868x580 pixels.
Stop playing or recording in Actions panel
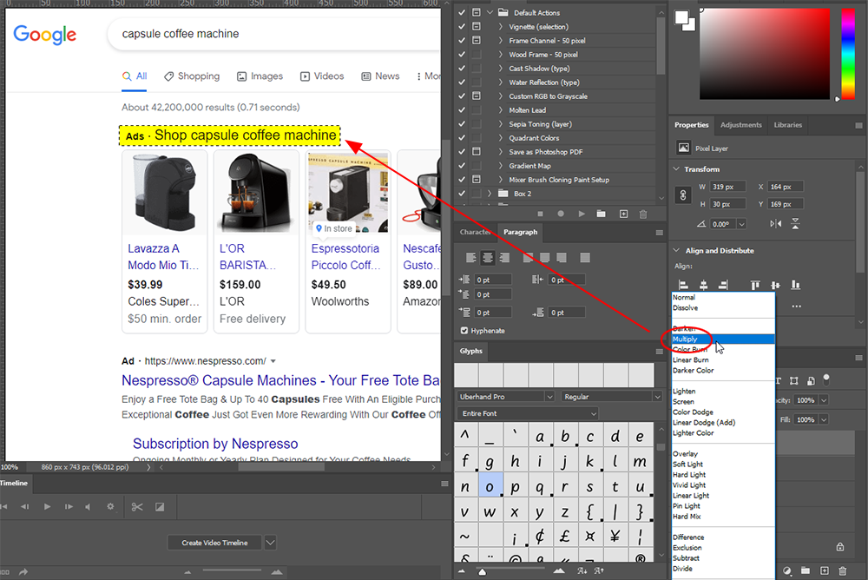pyautogui.click(x=540, y=214)
